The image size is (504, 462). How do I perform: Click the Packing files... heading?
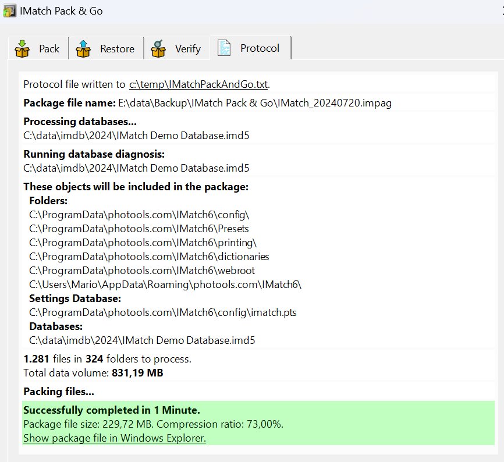59,392
